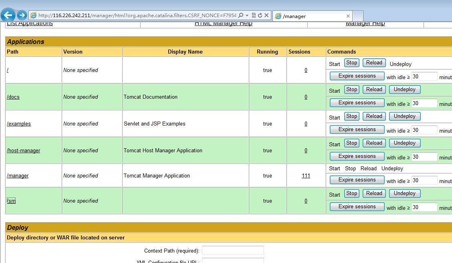The height and width of the screenshot is (263, 452).
Task: Expire sessions for /manager application
Action: pyautogui.click(x=357, y=179)
